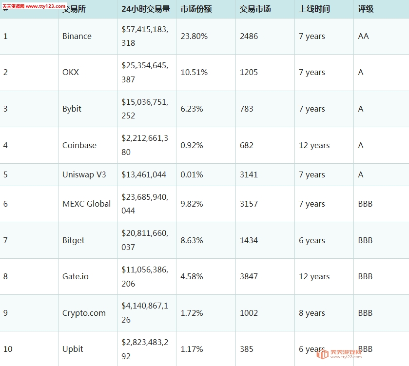Click Crypto.com's 8 years launch time
The height and width of the screenshot is (366, 409).
tap(312, 313)
